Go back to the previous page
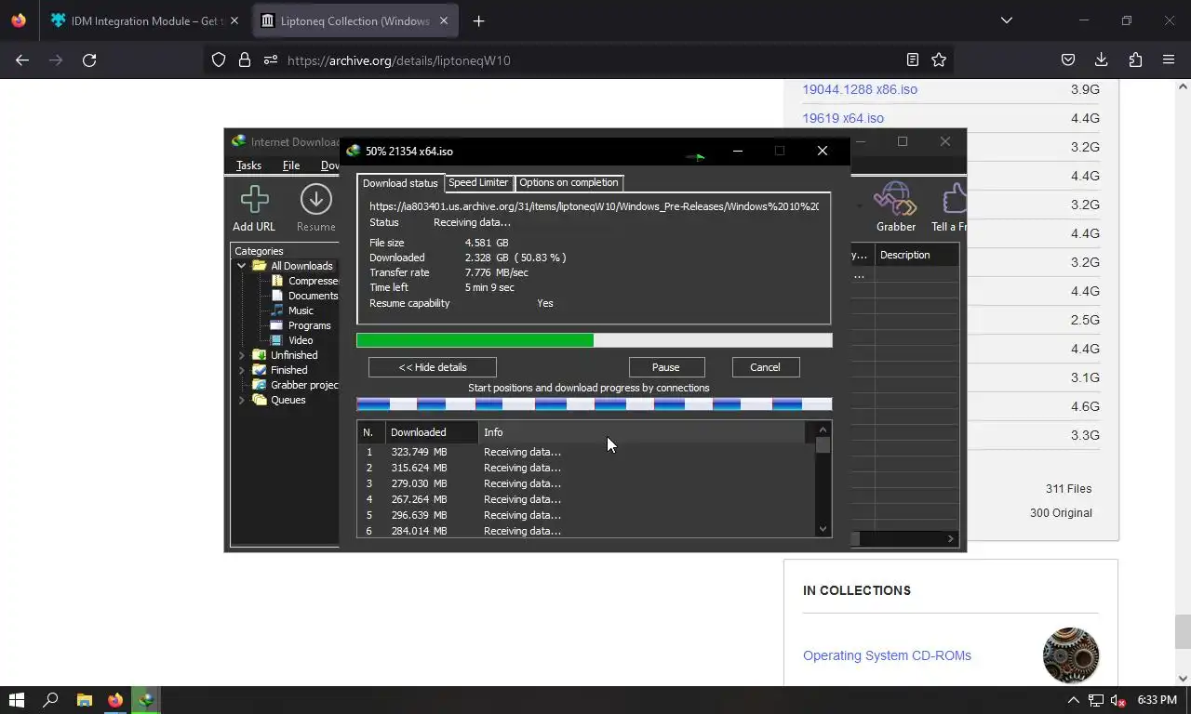Viewport: 1191px width, 714px height. [x=22, y=59]
